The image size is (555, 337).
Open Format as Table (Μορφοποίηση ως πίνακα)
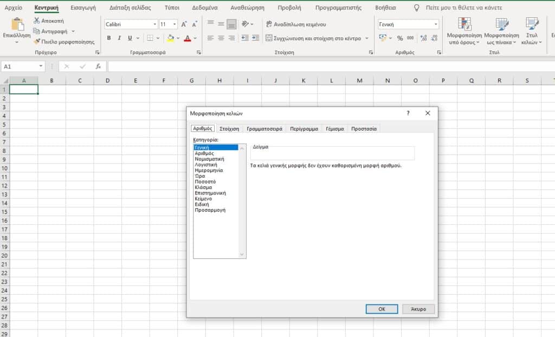(x=501, y=31)
